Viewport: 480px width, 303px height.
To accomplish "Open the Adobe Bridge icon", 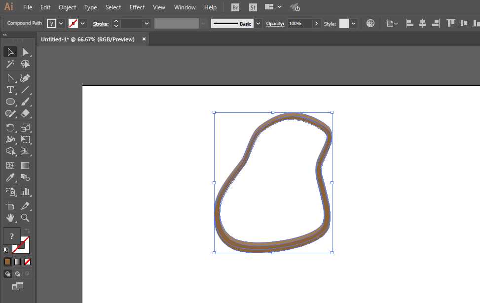I will 236,7.
